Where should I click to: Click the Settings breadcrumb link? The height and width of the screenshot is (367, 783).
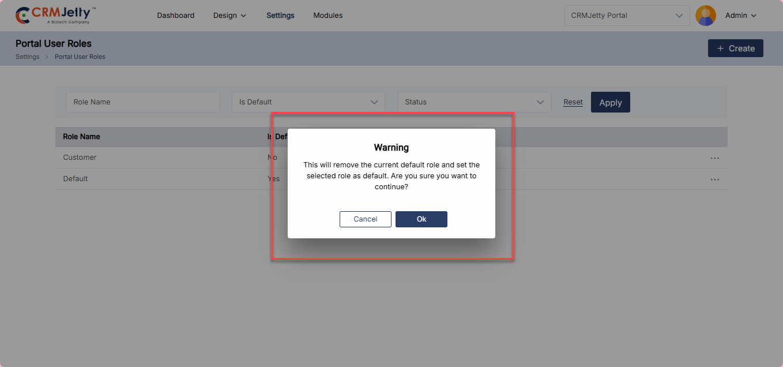point(27,57)
